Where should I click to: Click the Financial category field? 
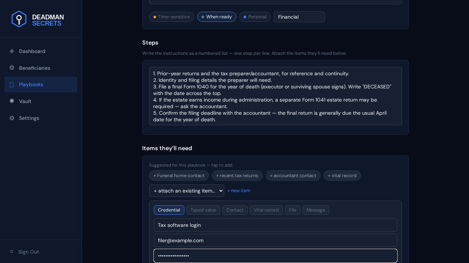click(x=299, y=17)
